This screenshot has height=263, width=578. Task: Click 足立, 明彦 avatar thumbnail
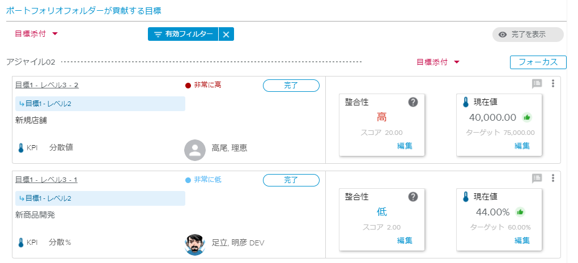195,244
